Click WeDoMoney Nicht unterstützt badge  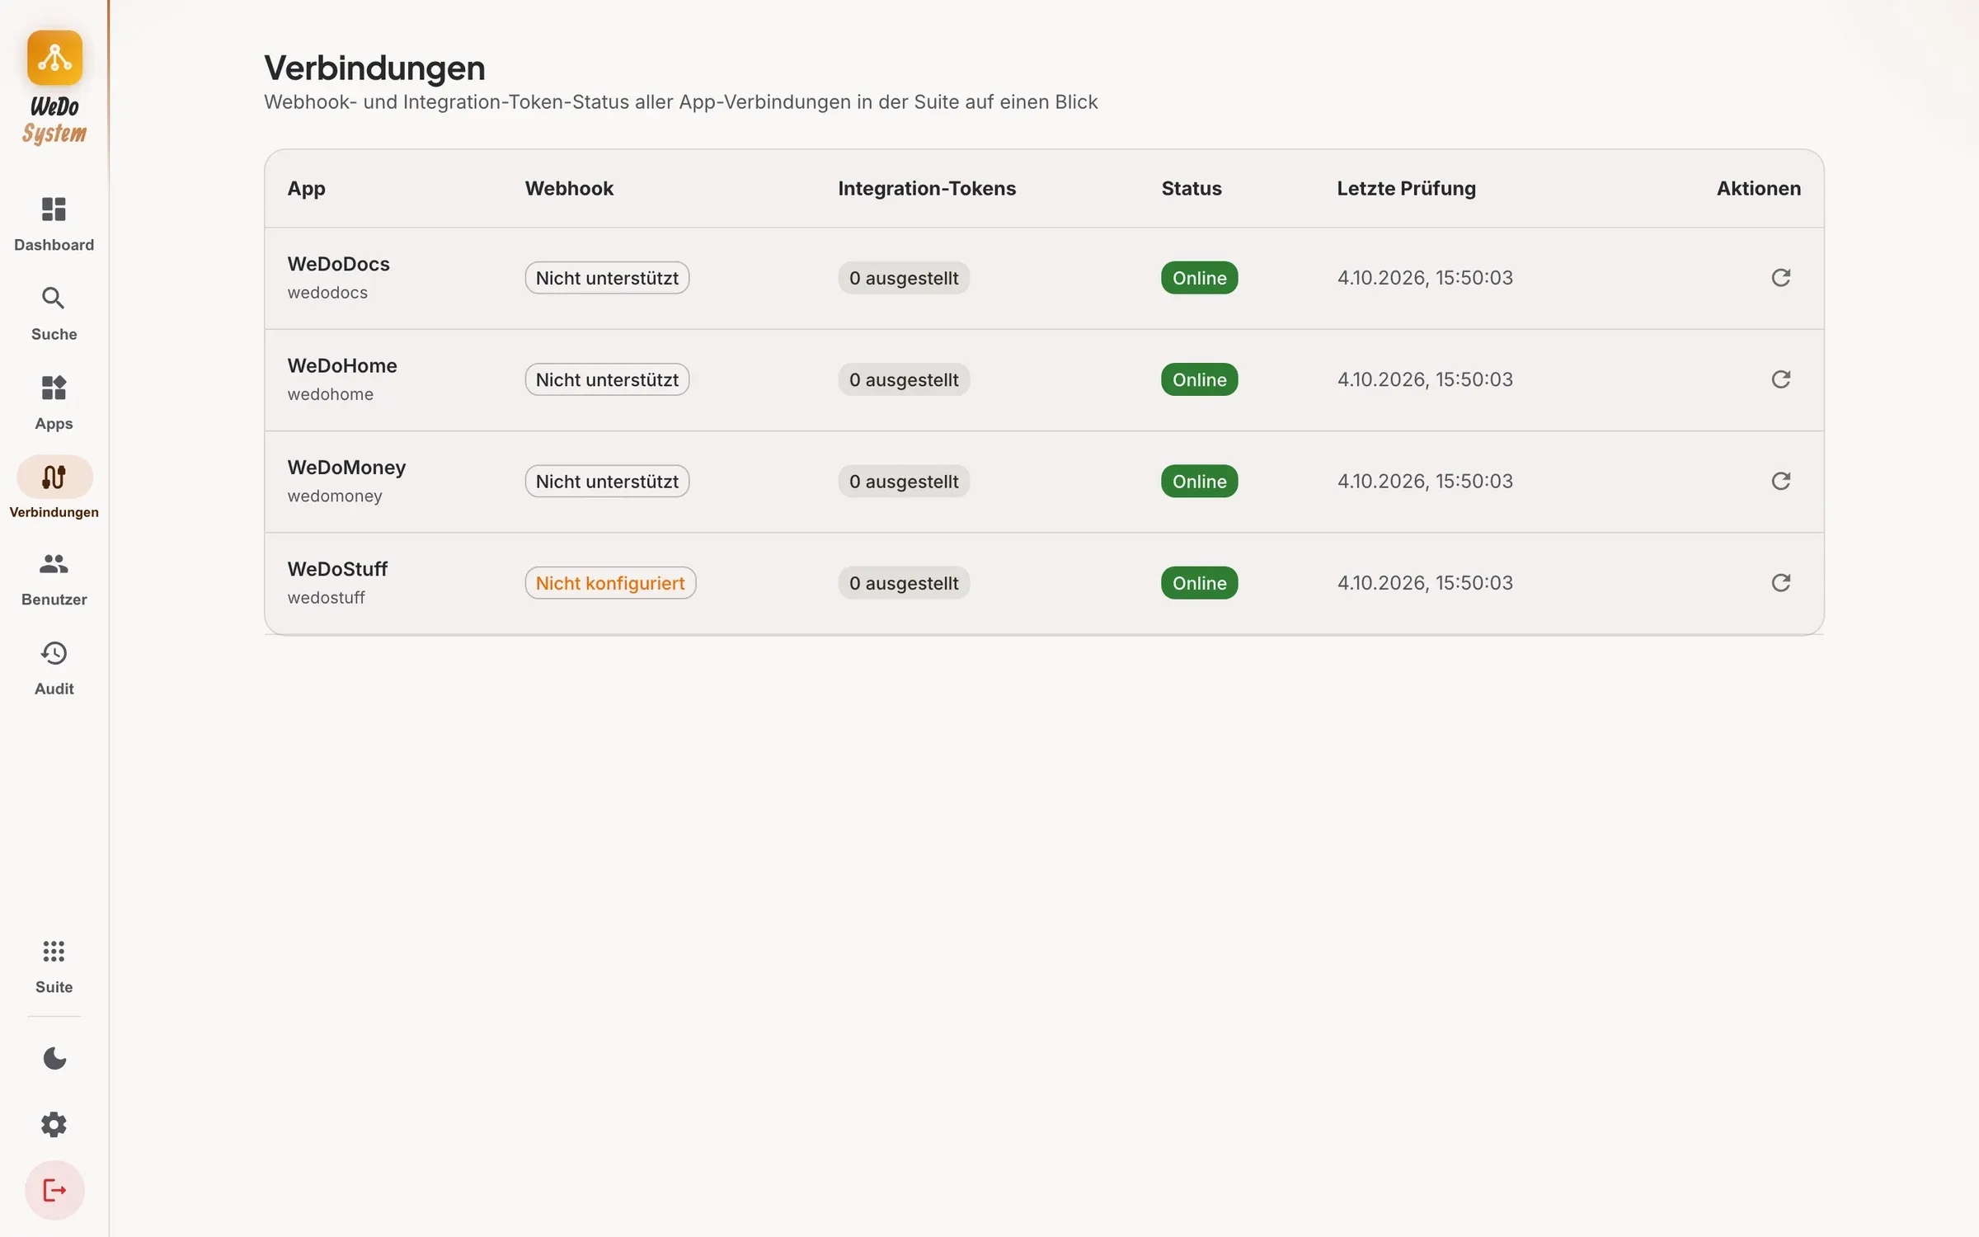coord(607,481)
